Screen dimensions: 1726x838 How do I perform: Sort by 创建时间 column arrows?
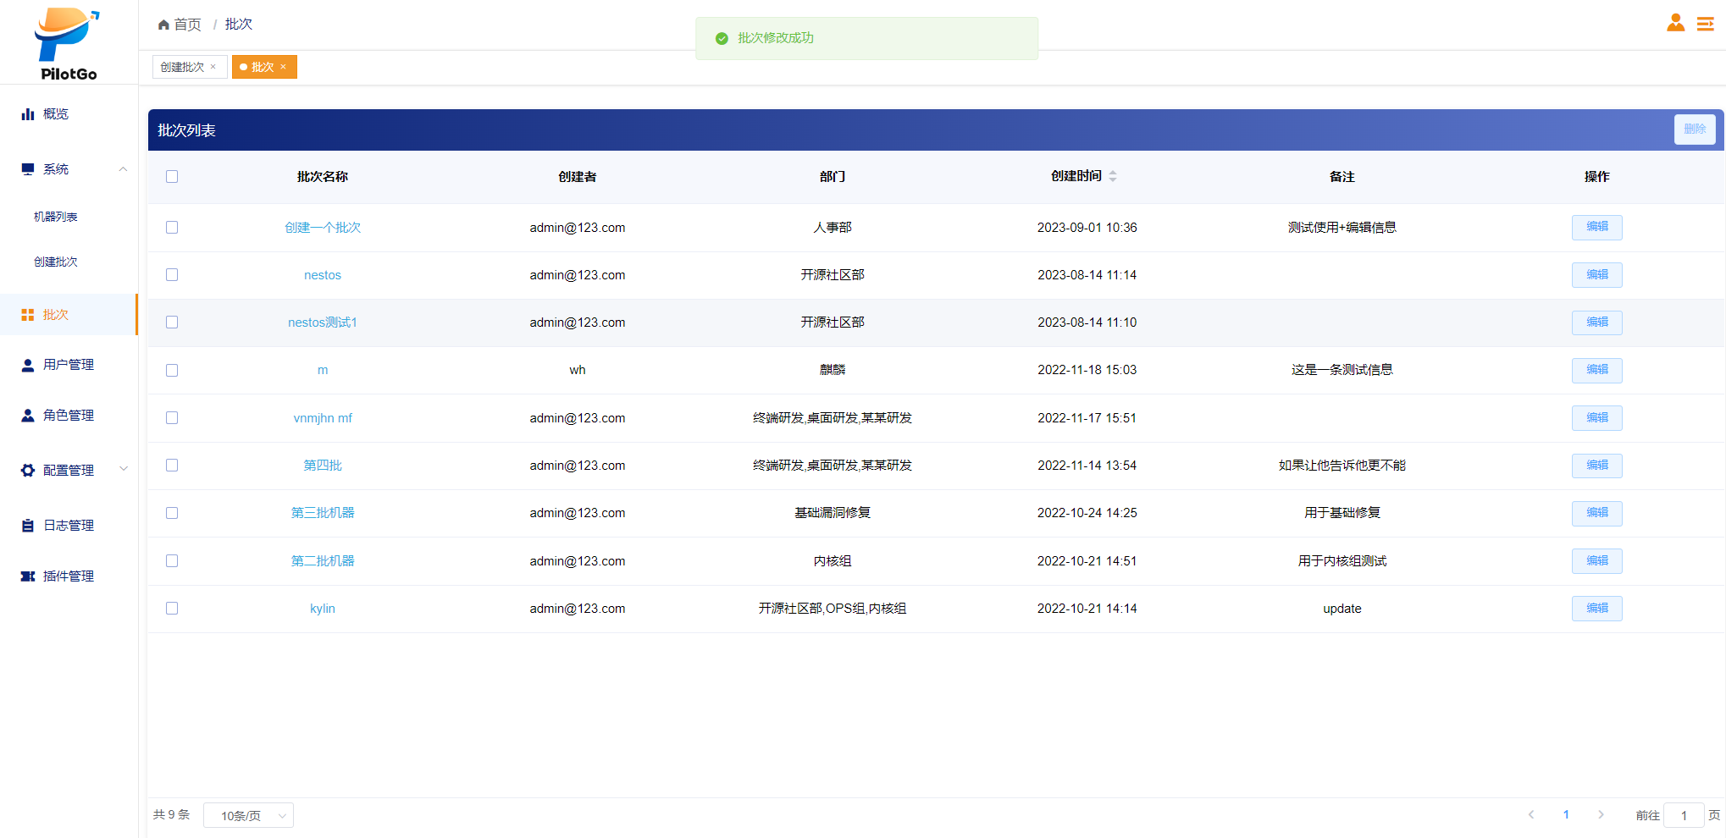[x=1113, y=176]
